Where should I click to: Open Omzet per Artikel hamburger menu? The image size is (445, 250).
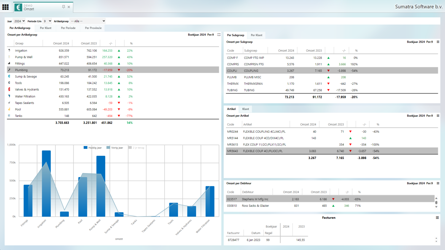(438, 116)
